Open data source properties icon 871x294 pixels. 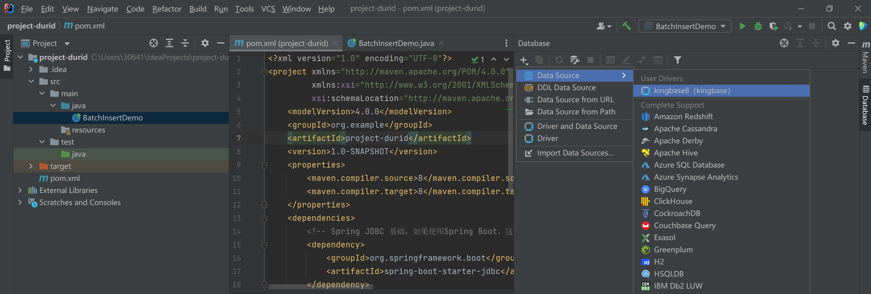[575, 60]
